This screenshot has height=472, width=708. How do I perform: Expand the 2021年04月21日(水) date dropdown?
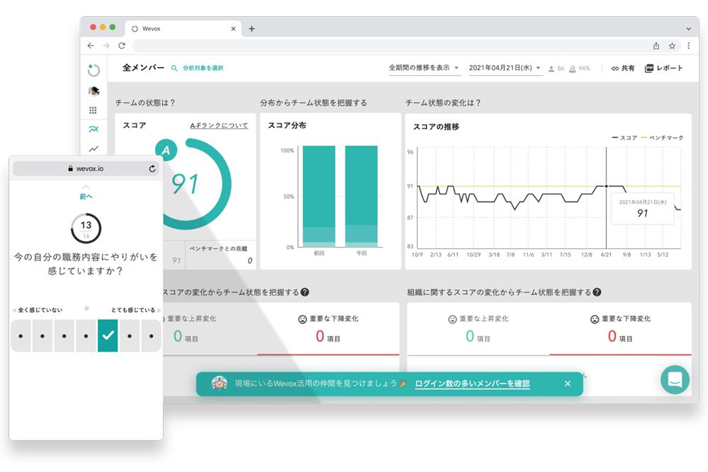[506, 69]
